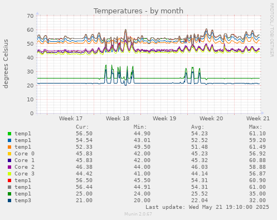Screen dimensions: 277x220
Task: Click the dark green temp1 legend swatch
Action: coord(9,194)
